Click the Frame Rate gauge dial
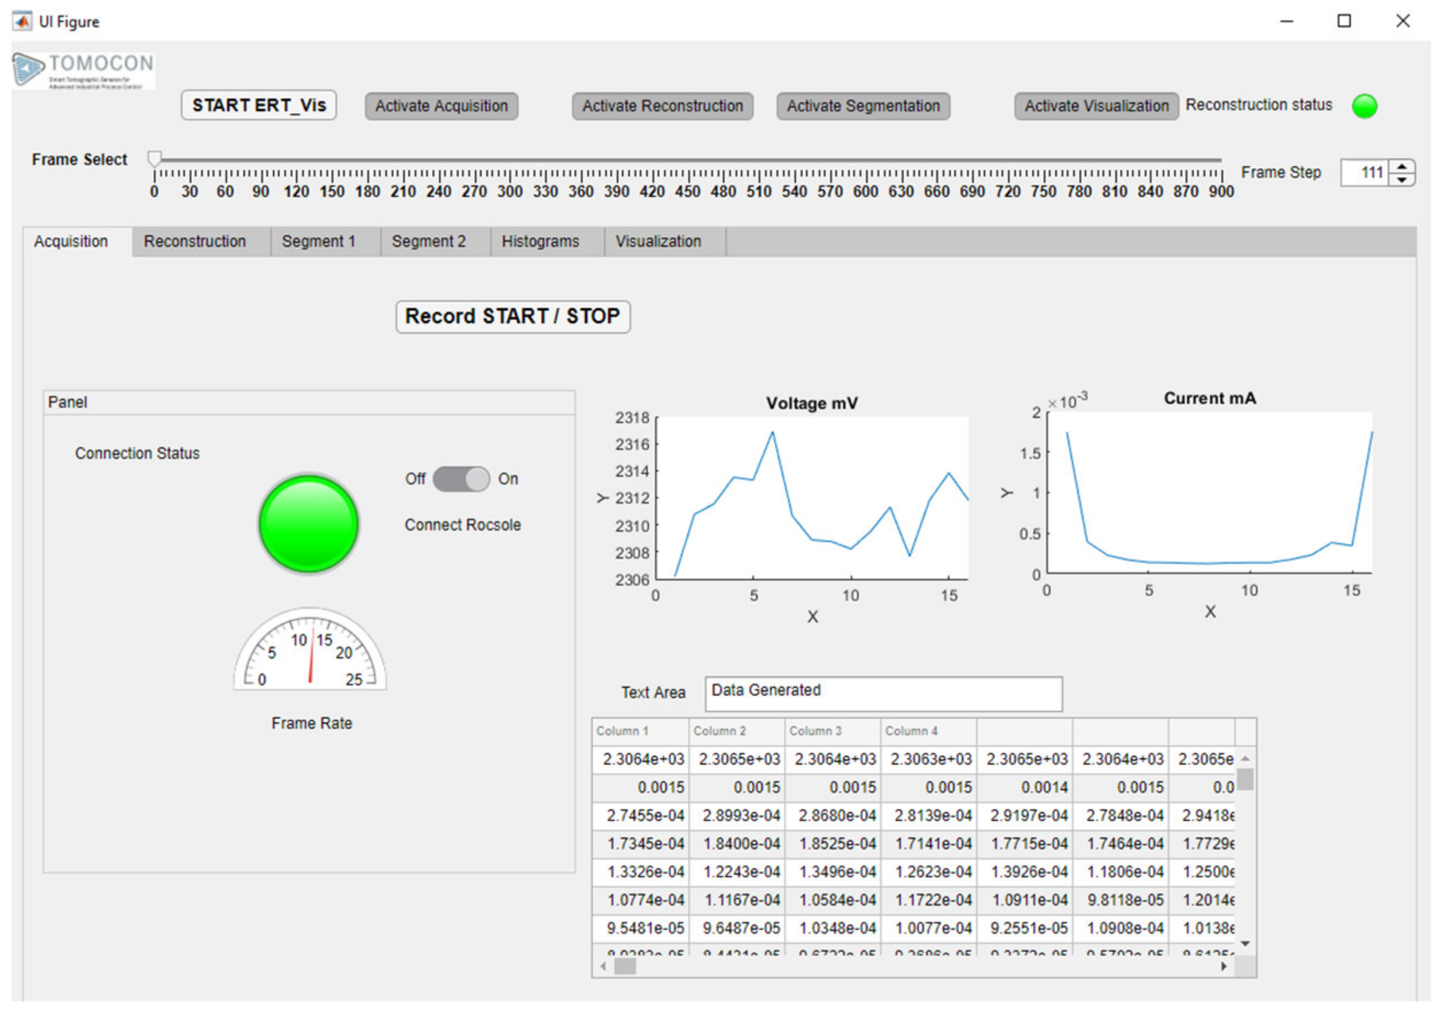The width and height of the screenshot is (1445, 1015). (x=310, y=653)
